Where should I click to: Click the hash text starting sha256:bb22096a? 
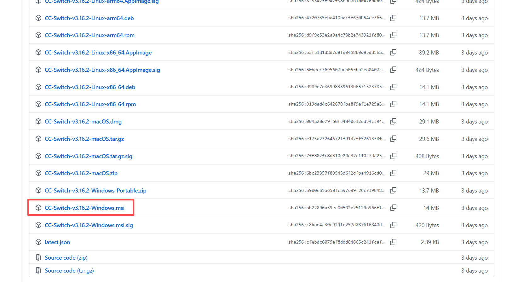point(337,208)
